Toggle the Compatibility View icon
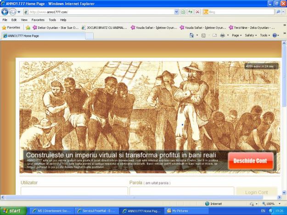Viewport: 287px width, 215px height. (183, 12)
